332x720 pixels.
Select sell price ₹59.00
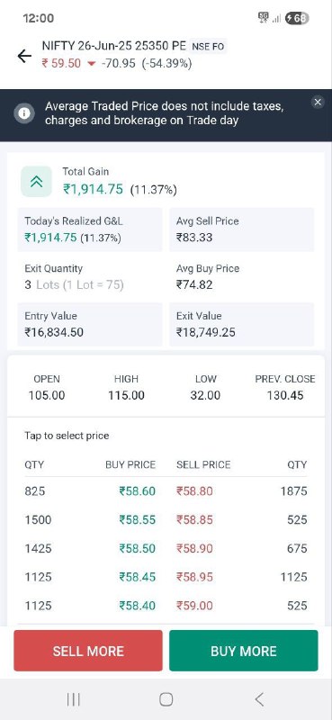click(x=194, y=606)
